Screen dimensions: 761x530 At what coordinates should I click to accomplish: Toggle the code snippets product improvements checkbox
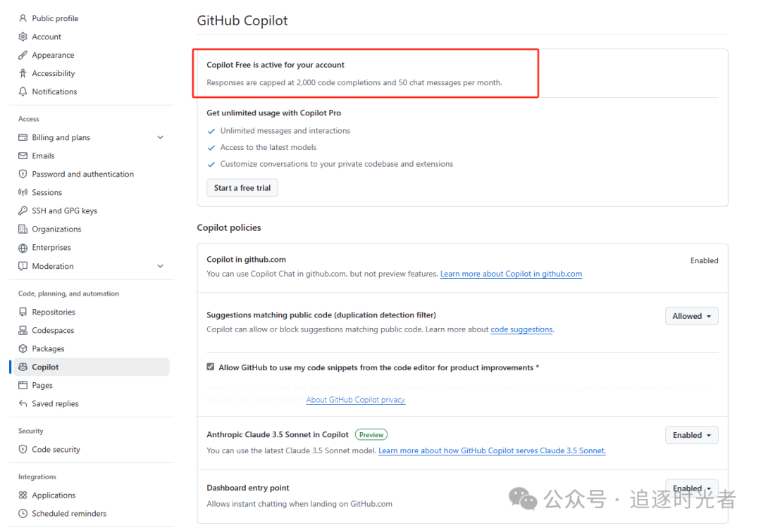coord(210,367)
